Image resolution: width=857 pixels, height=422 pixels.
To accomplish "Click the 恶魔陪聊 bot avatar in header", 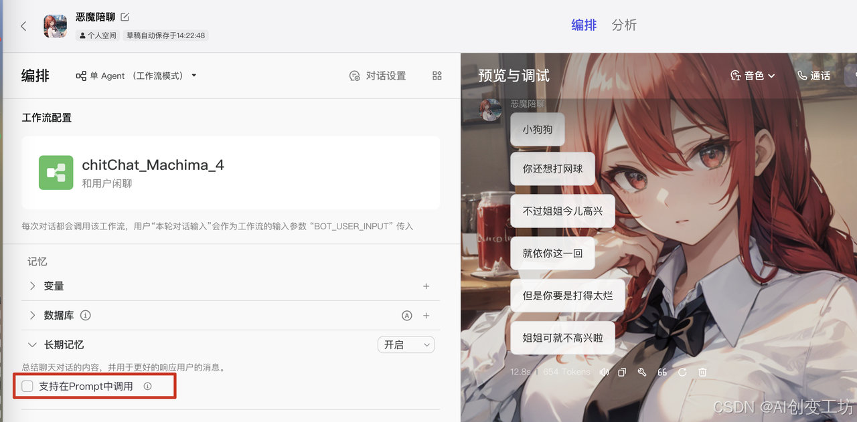I will point(55,26).
